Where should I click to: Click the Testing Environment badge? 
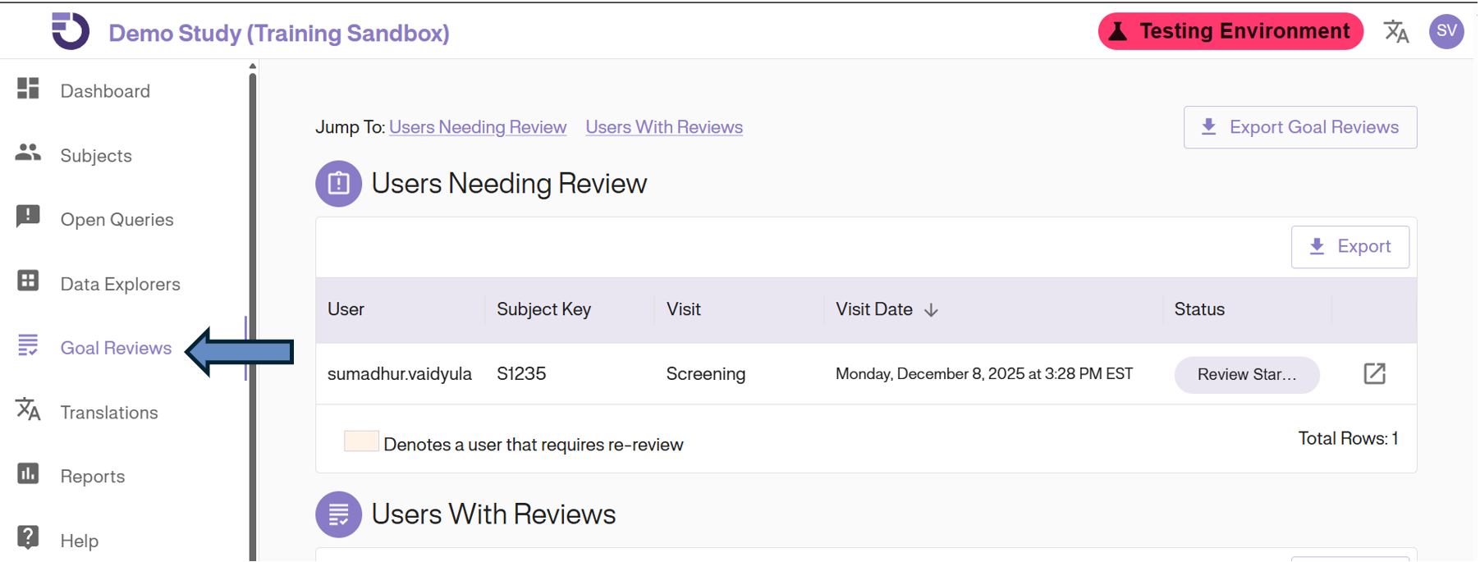coord(1230,31)
